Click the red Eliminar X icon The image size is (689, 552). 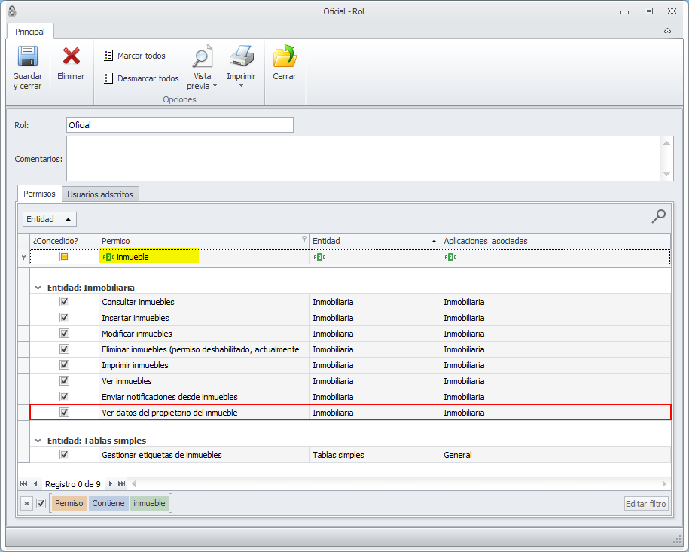(72, 57)
